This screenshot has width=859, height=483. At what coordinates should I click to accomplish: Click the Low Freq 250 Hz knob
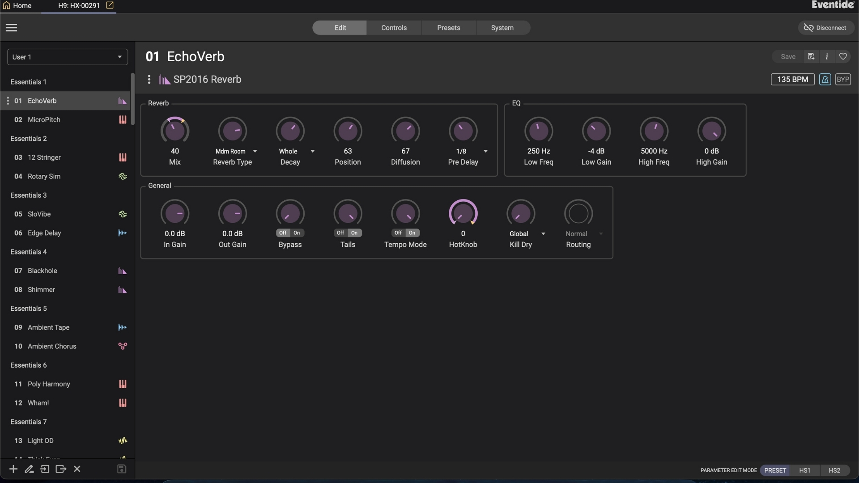539,131
